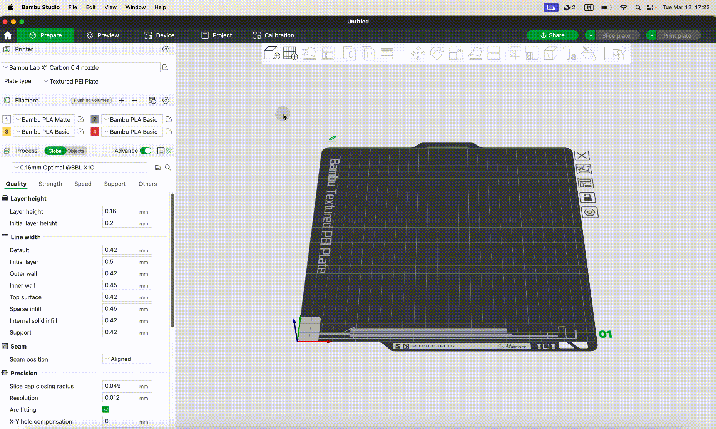Open filament 4 Bambu PLA Basic dropdown
Screen dimensions: 716x429
(132, 132)
